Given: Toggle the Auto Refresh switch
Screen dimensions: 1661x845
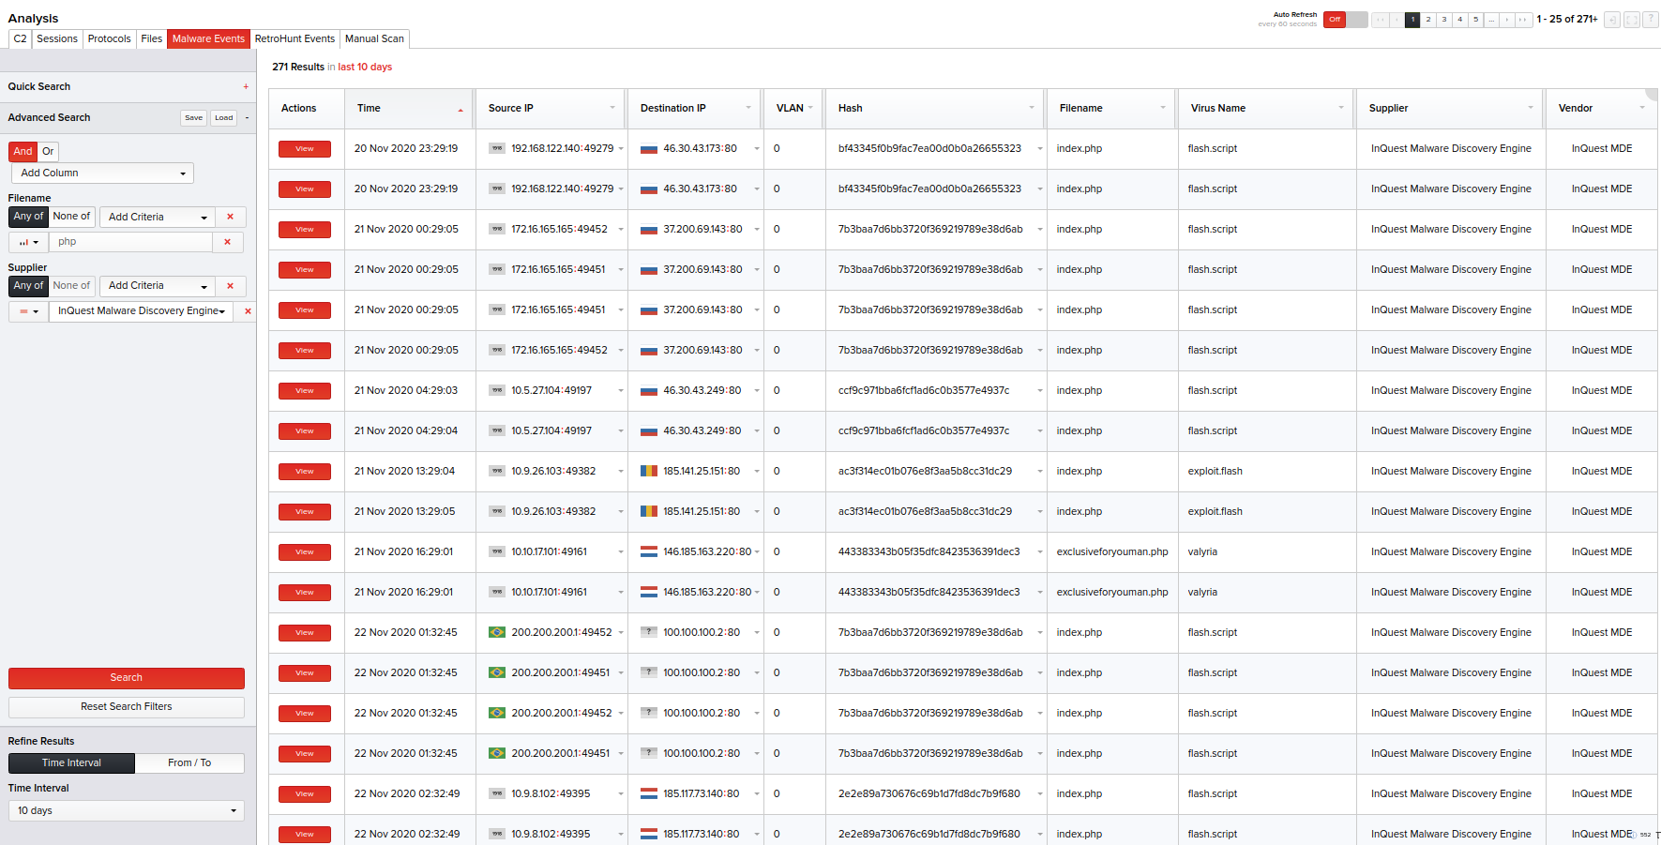Looking at the screenshot, I should pos(1345,20).
